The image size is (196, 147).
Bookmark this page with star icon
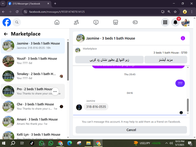(x=175, y=12)
